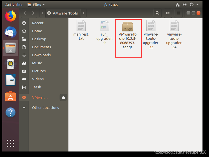Click the VMware Tools path bar button
The height and width of the screenshot is (157, 209).
point(63,13)
